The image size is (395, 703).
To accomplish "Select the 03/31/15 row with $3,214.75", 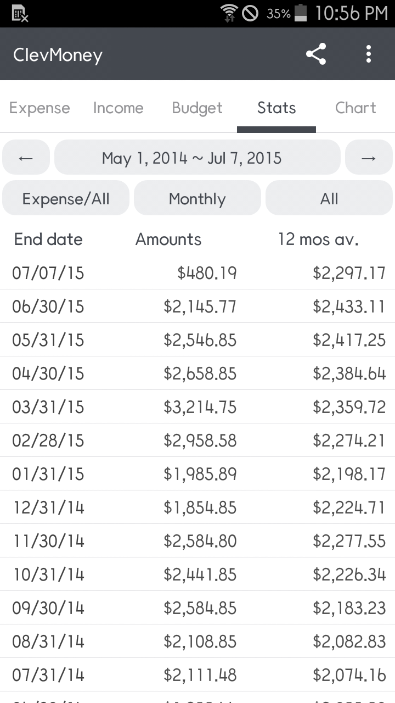I will (x=198, y=407).
